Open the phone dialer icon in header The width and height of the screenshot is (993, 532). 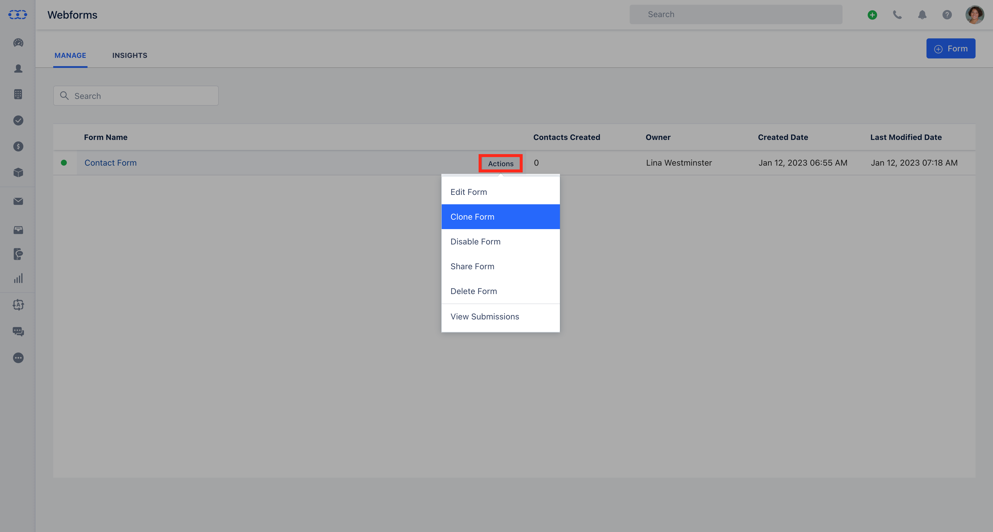[898, 15]
